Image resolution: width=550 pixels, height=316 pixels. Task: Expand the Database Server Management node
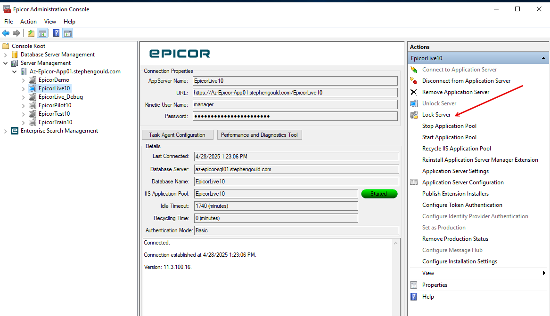[5, 55]
